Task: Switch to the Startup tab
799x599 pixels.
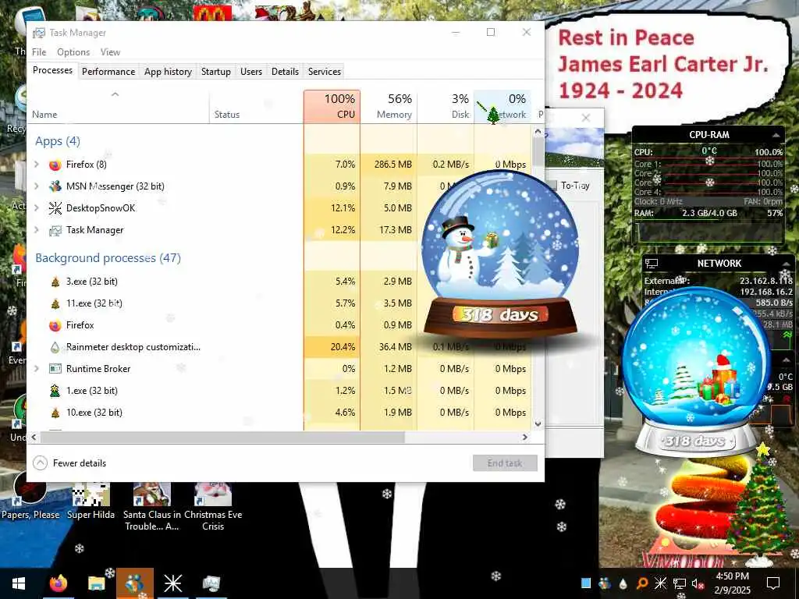Action: [216, 72]
